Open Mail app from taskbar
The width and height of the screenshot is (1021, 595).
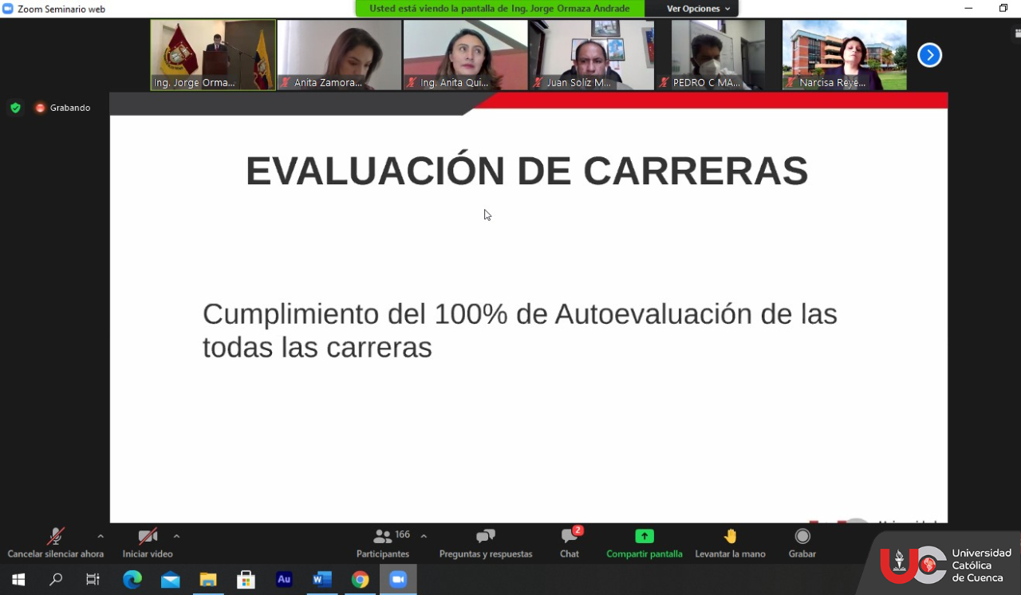pyautogui.click(x=170, y=580)
